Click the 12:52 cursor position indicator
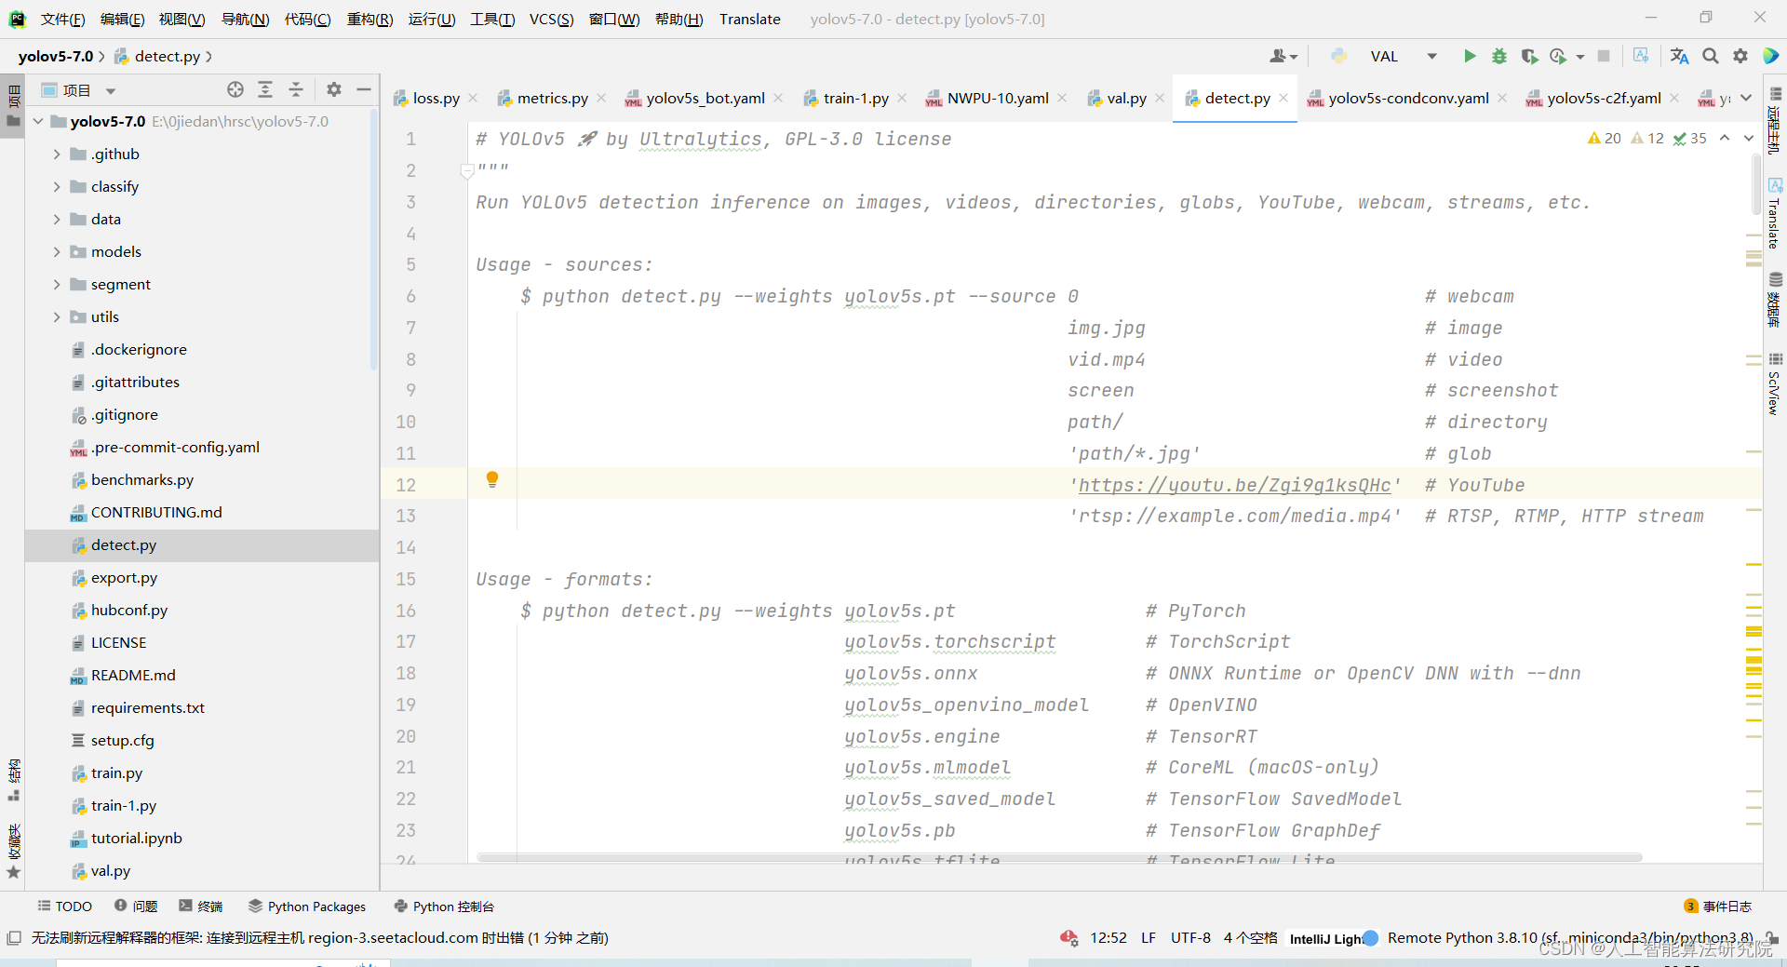This screenshot has width=1787, height=967. [1108, 937]
